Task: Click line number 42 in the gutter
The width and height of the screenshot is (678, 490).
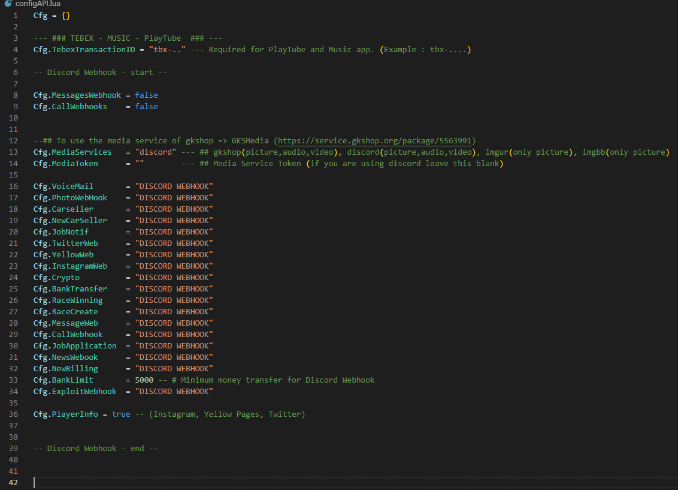Action: 13,482
